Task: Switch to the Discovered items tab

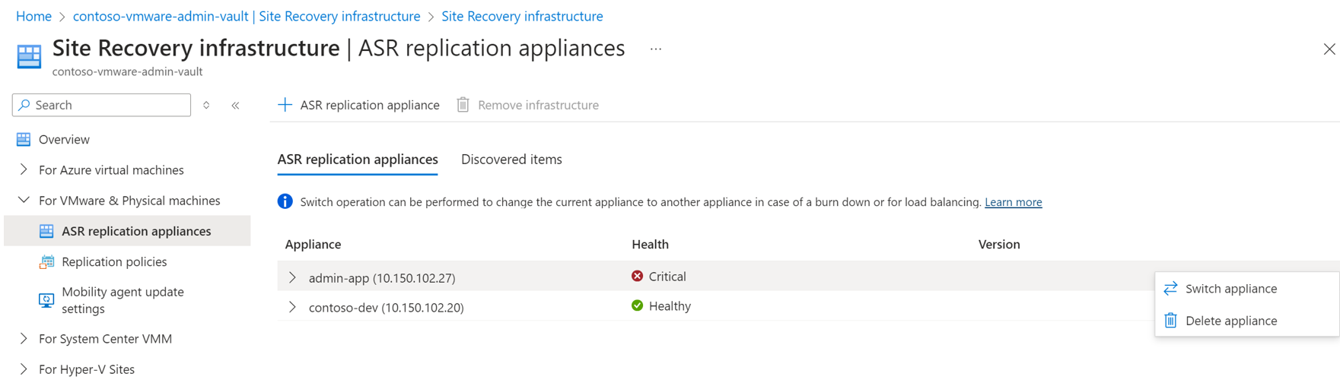Action: tap(511, 160)
